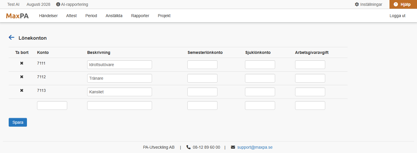This screenshot has height=153, width=417.
Task: Click the envelope icon in footer
Action: pyautogui.click(x=233, y=147)
